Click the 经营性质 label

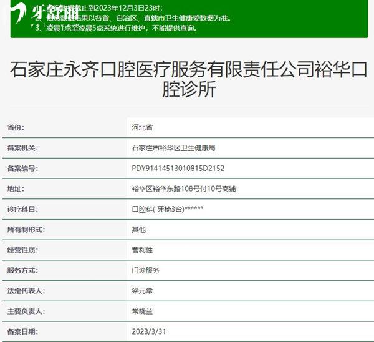tap(22, 250)
